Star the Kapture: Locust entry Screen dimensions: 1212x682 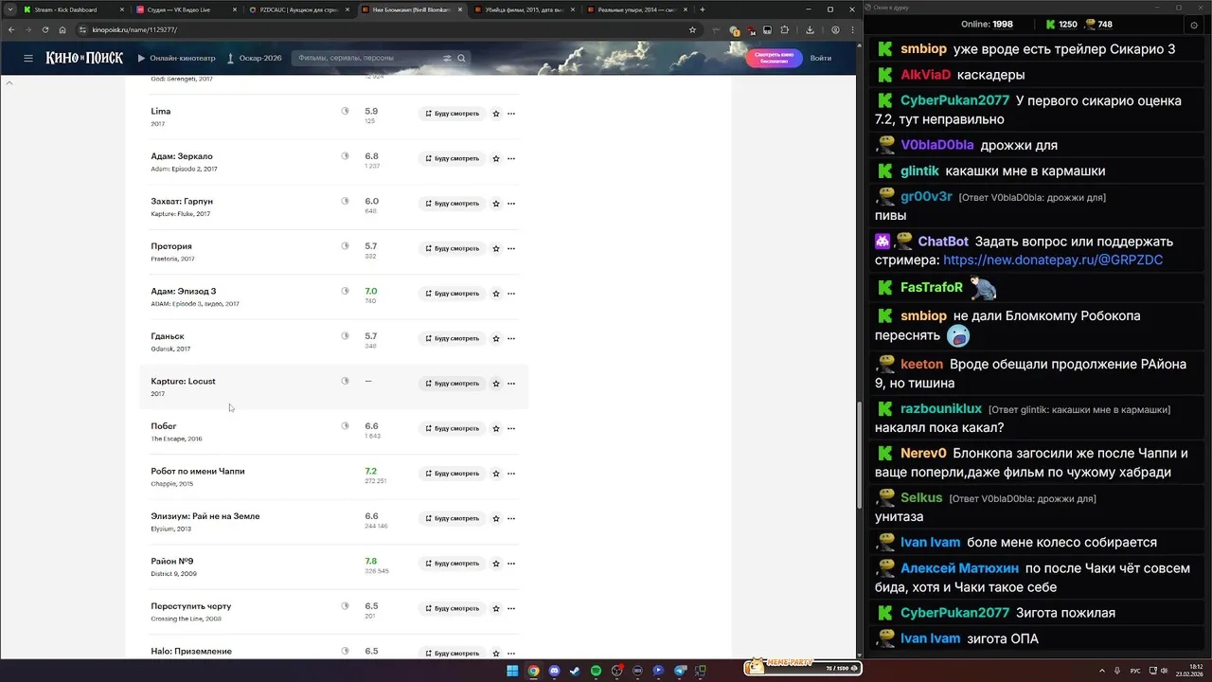click(495, 384)
